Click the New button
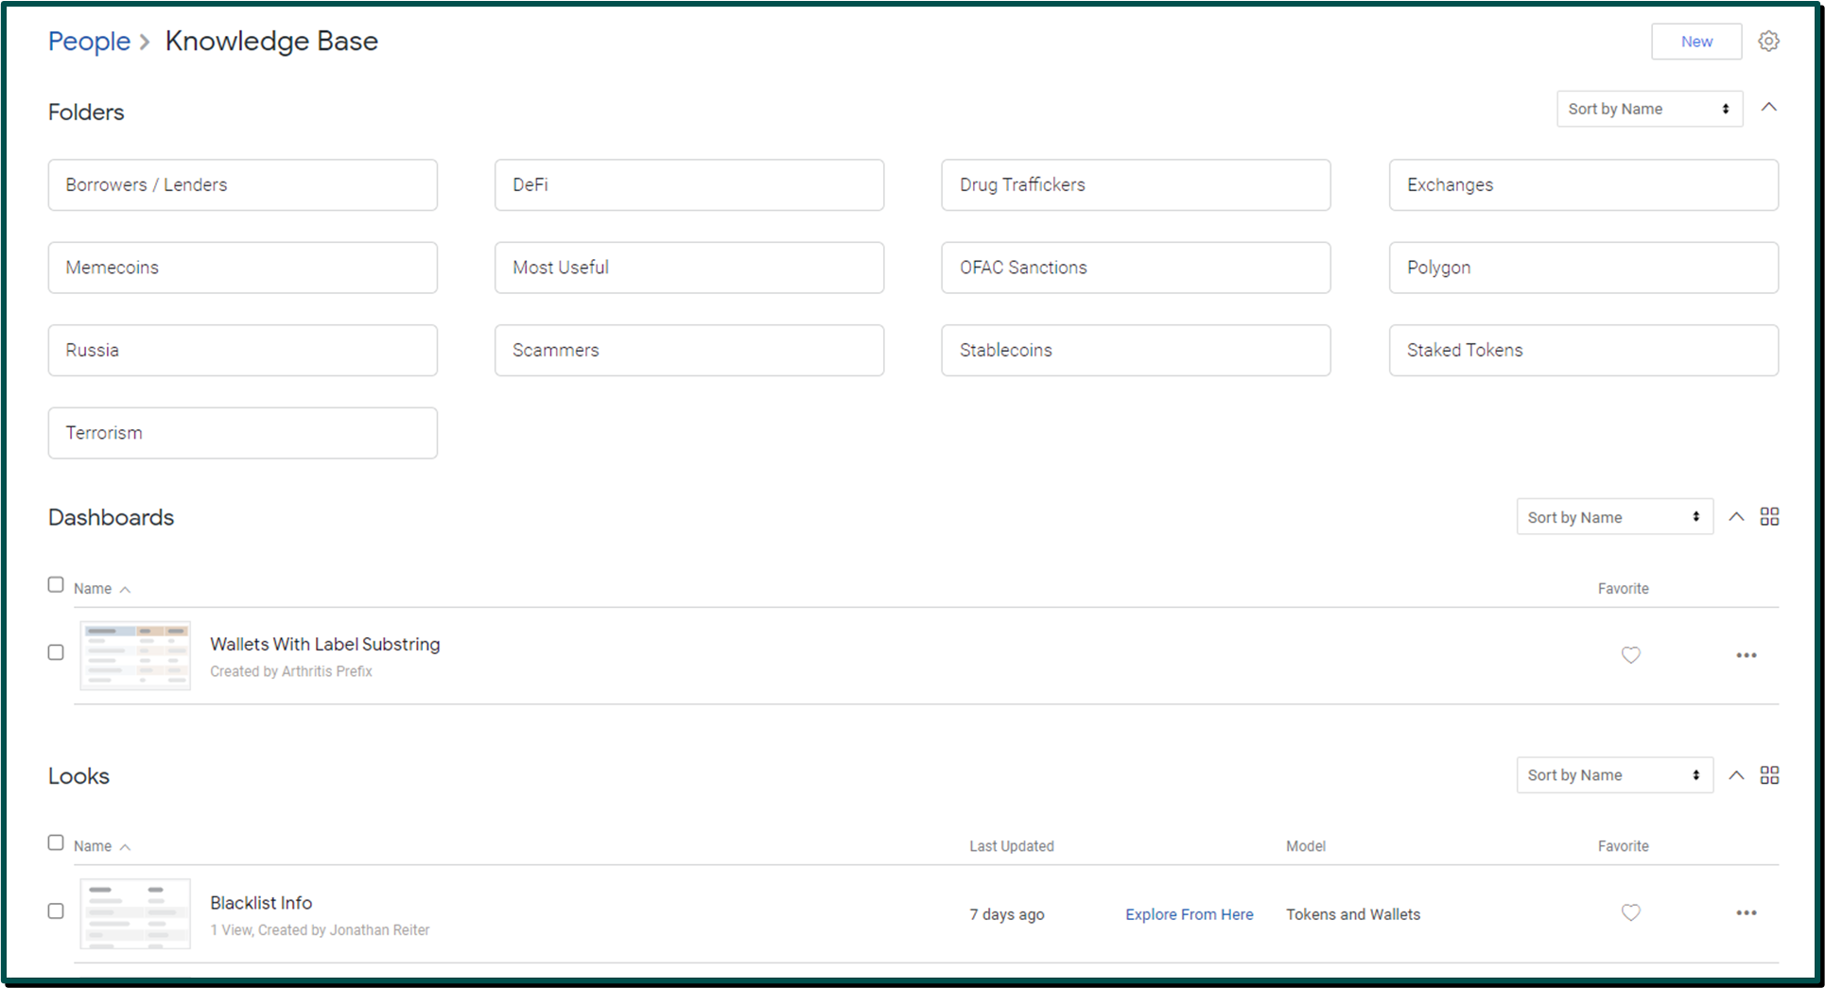 coord(1696,42)
